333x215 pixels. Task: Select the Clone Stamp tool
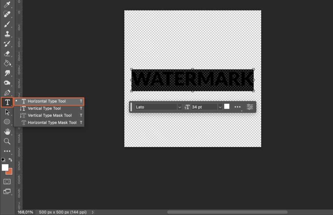coord(7,33)
